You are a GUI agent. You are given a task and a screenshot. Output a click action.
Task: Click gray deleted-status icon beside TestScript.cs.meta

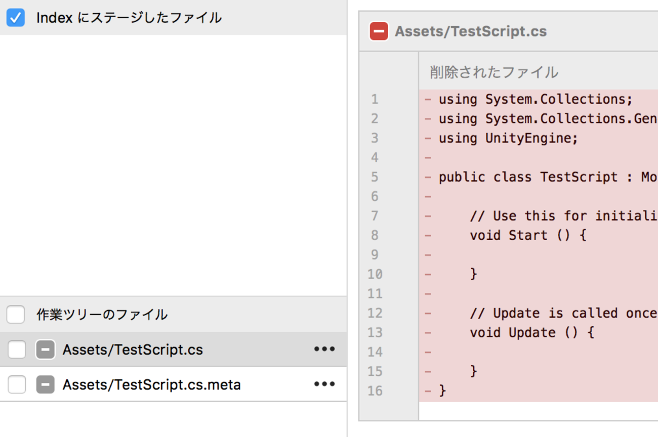(x=45, y=385)
